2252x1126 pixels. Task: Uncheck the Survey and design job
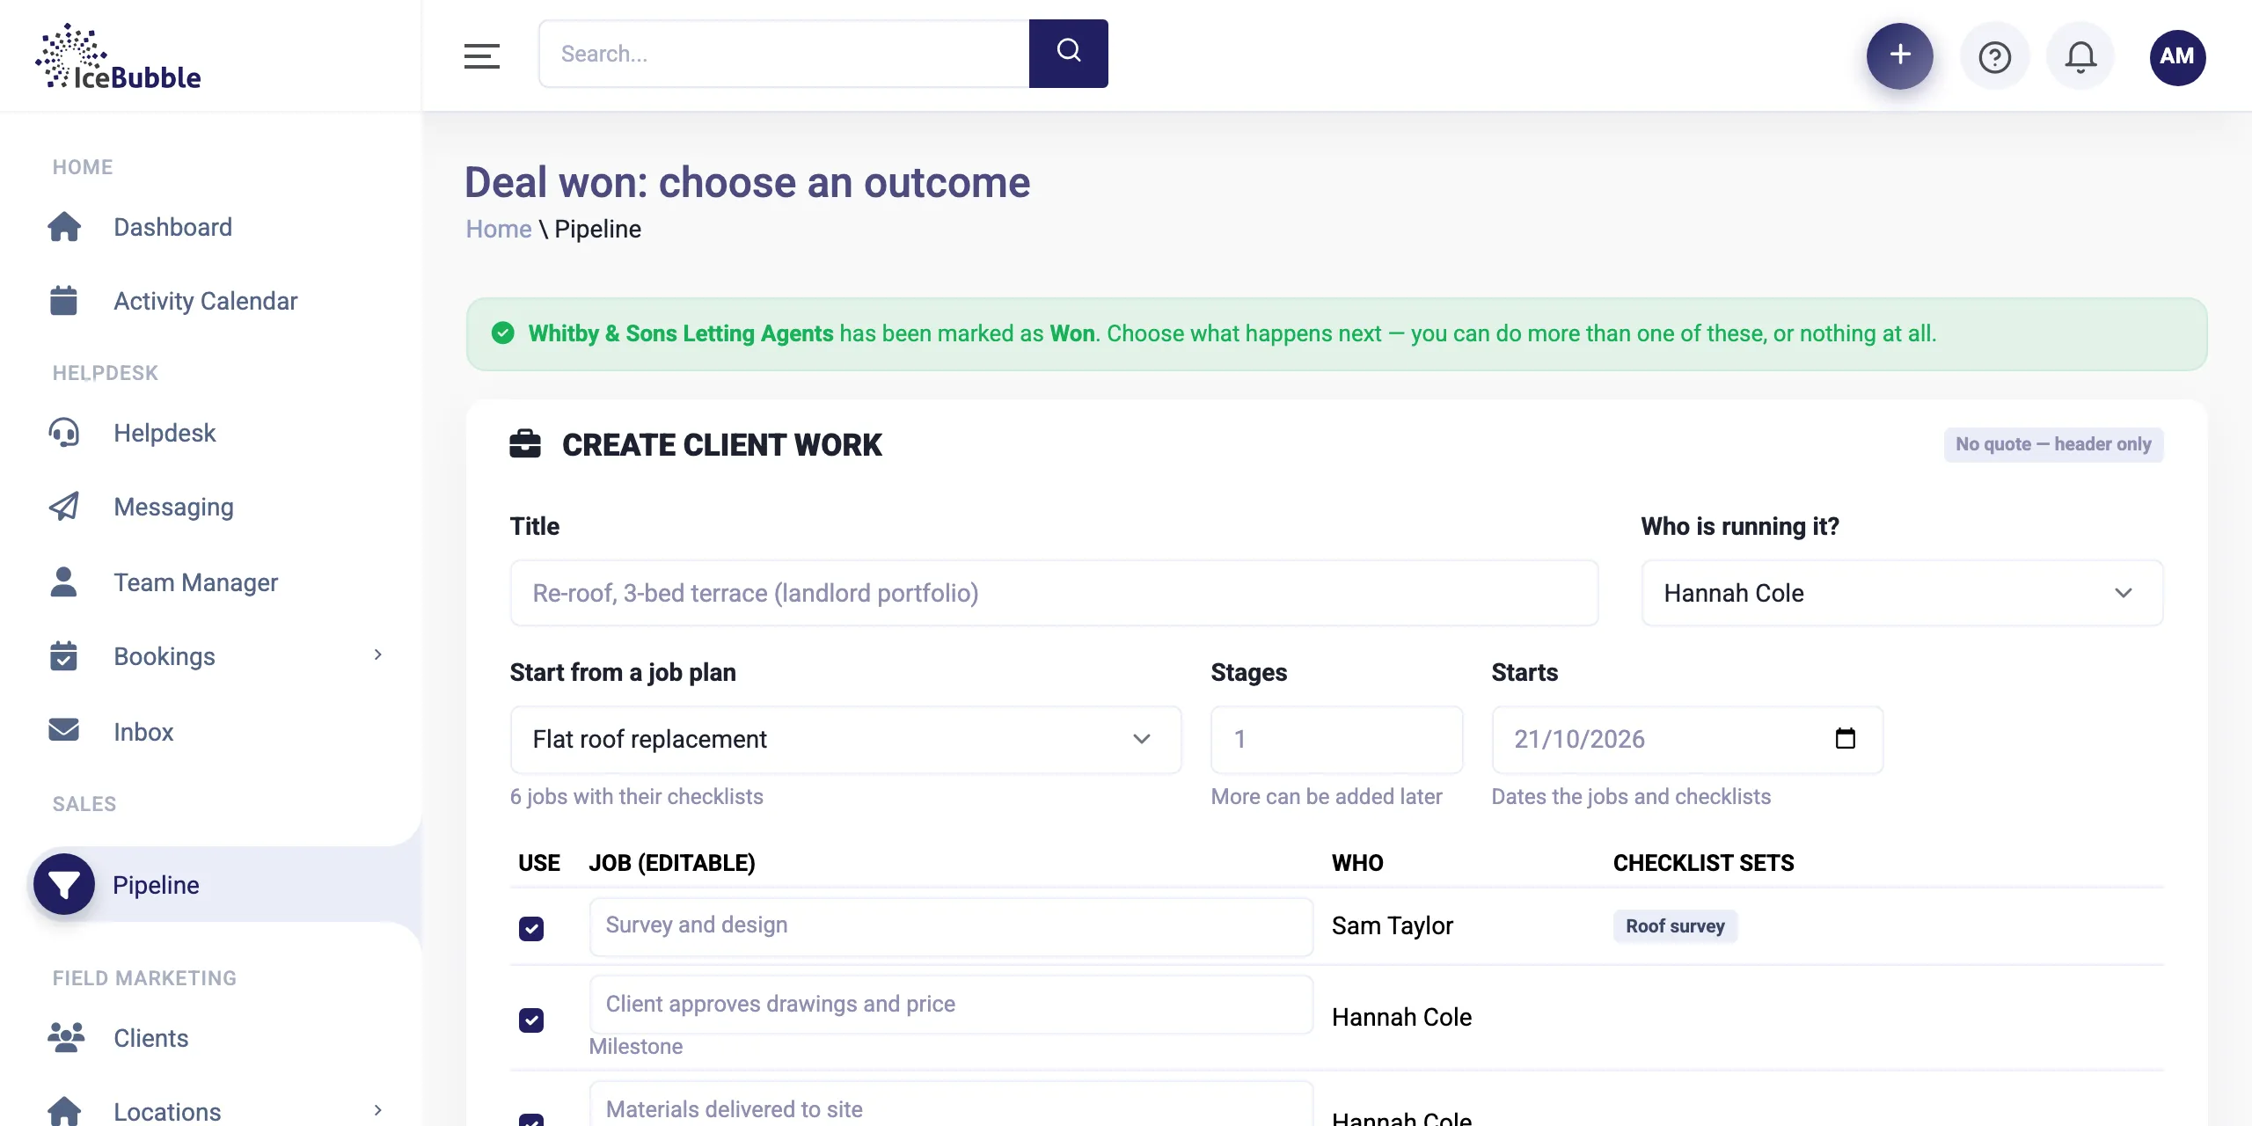tap(531, 929)
